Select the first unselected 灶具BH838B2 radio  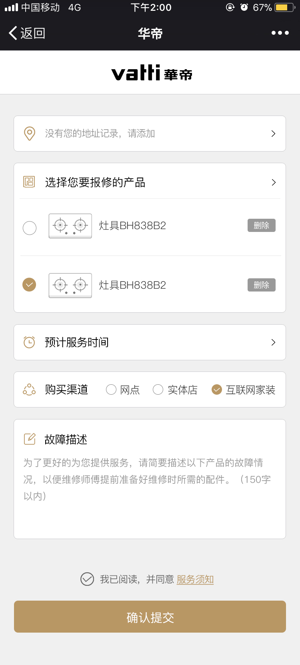pyautogui.click(x=30, y=228)
